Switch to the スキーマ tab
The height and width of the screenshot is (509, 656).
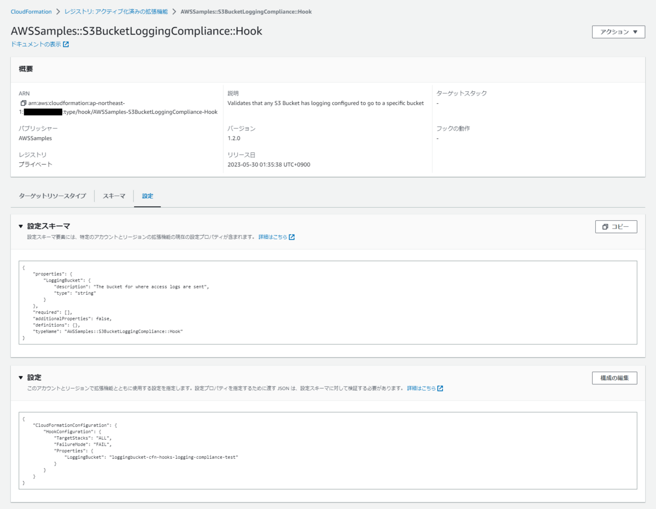coord(113,196)
